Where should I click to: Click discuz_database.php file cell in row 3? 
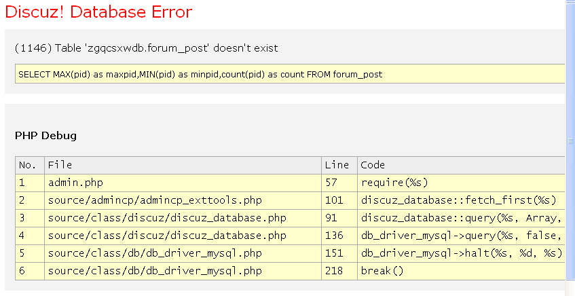[167, 218]
